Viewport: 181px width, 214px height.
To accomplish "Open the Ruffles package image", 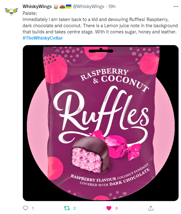I will tap(101, 123).
